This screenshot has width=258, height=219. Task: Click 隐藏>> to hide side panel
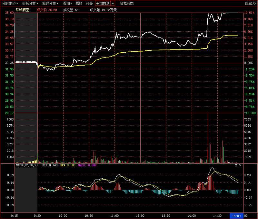click(x=250, y=4)
